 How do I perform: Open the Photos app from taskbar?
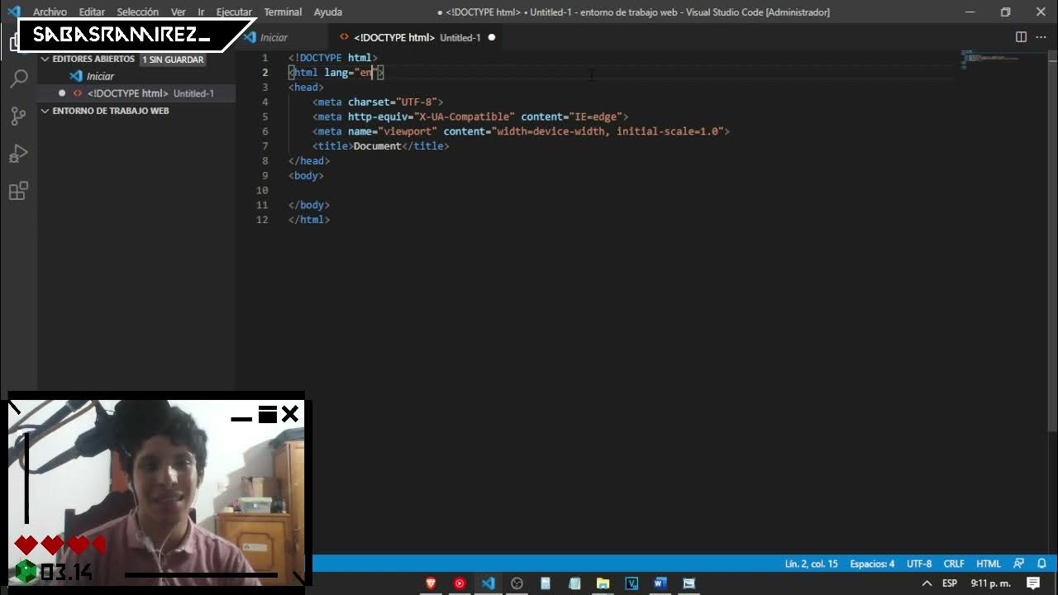coord(689,583)
